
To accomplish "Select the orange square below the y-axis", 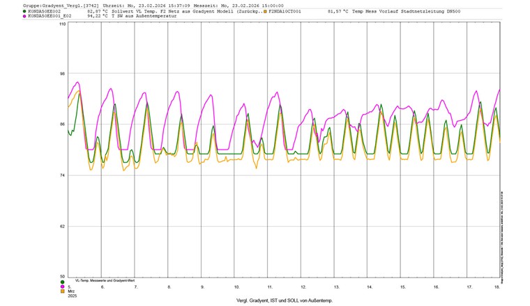I will coord(62,291).
